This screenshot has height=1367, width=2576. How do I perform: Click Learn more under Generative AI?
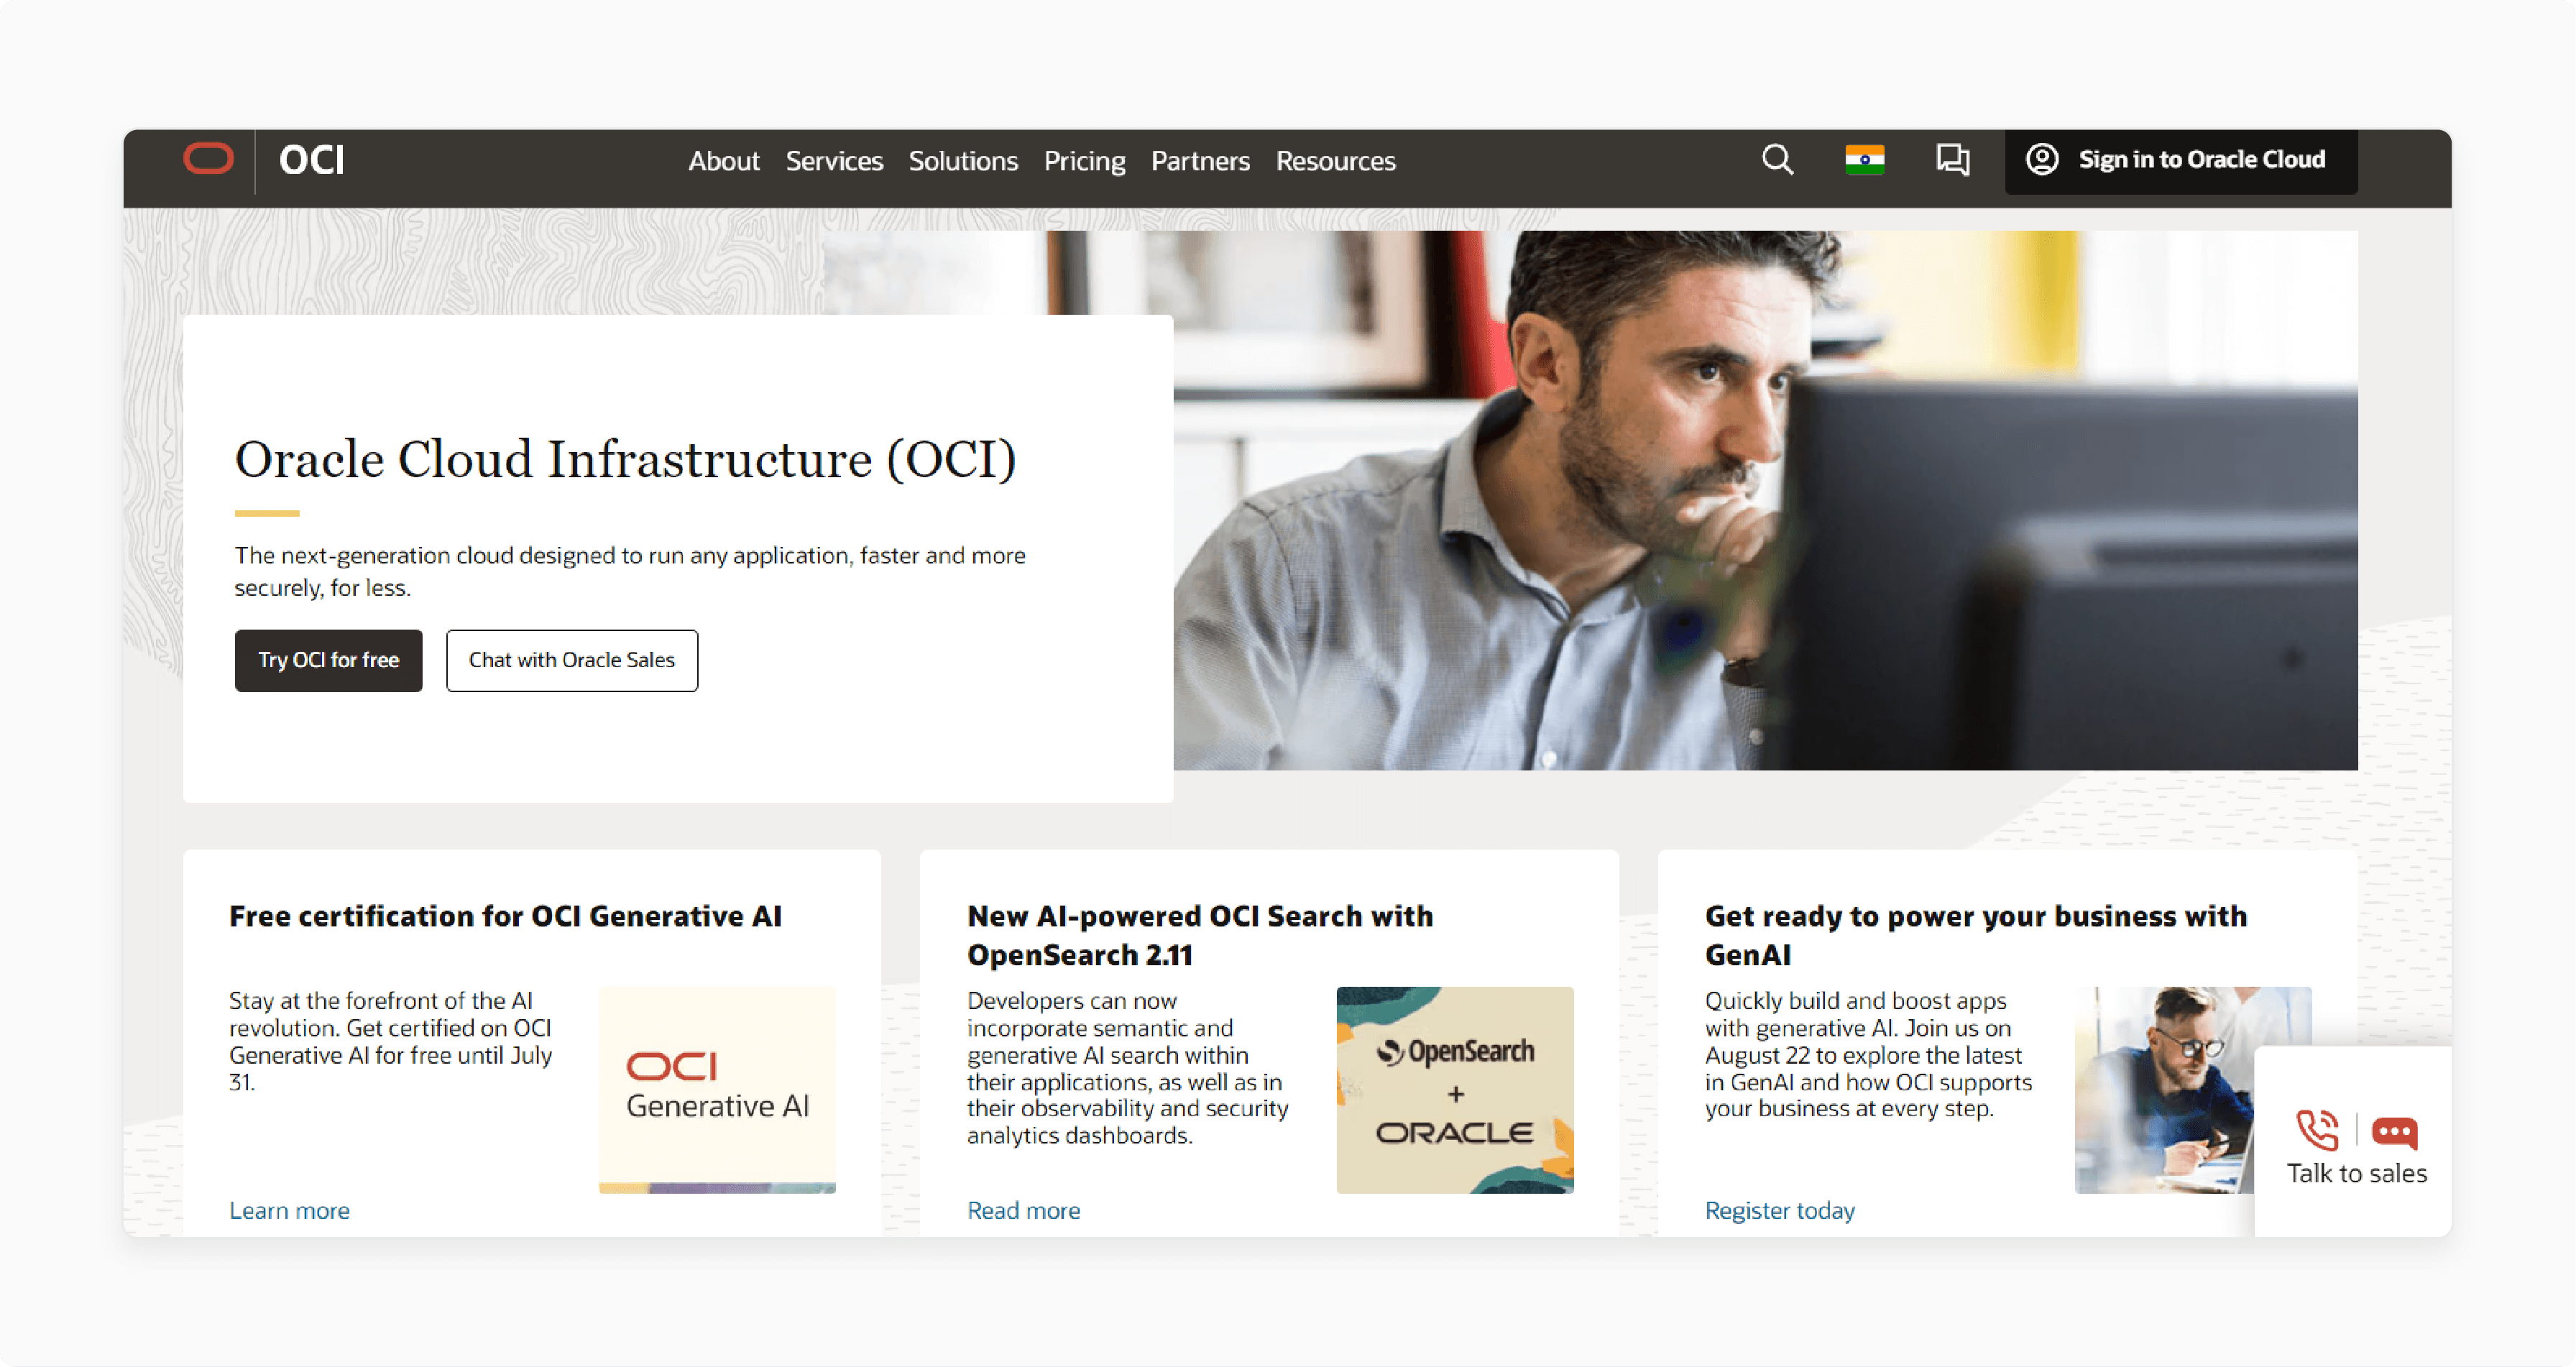(288, 1210)
